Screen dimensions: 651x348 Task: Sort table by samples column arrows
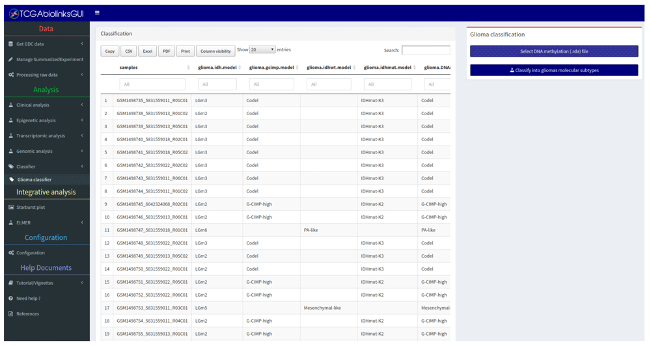point(188,68)
